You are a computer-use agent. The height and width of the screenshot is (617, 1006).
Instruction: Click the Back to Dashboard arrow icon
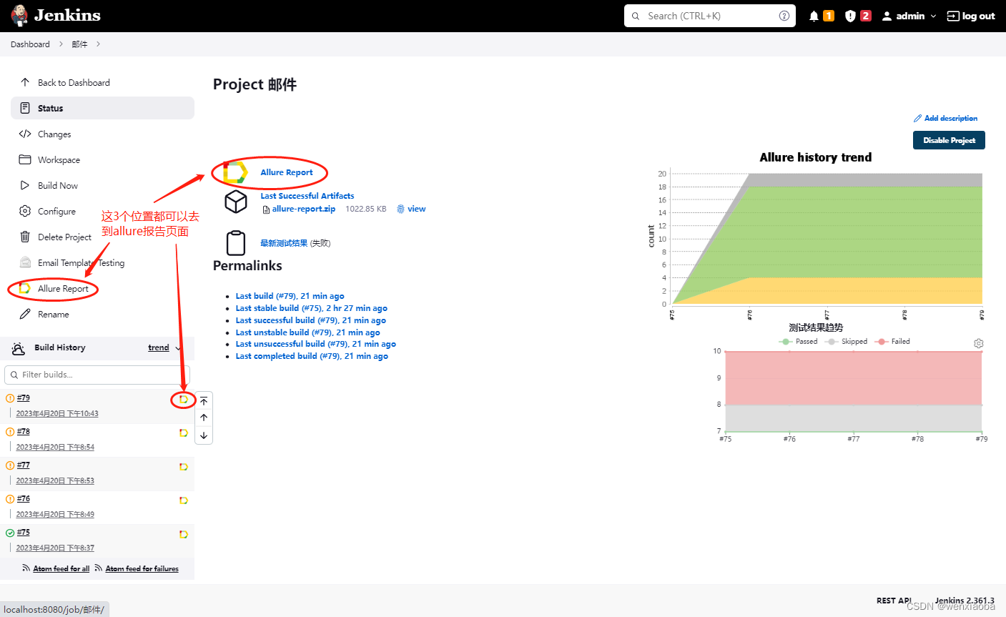click(x=25, y=82)
